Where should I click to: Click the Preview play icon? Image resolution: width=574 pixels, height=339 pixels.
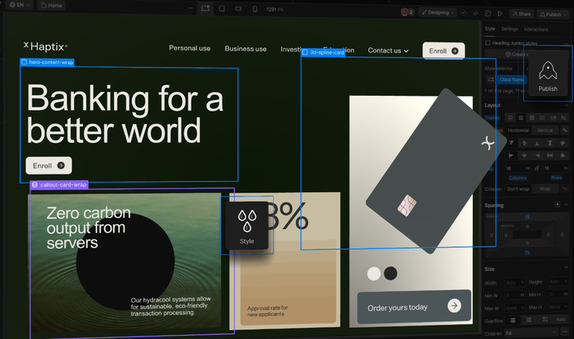click(500, 14)
